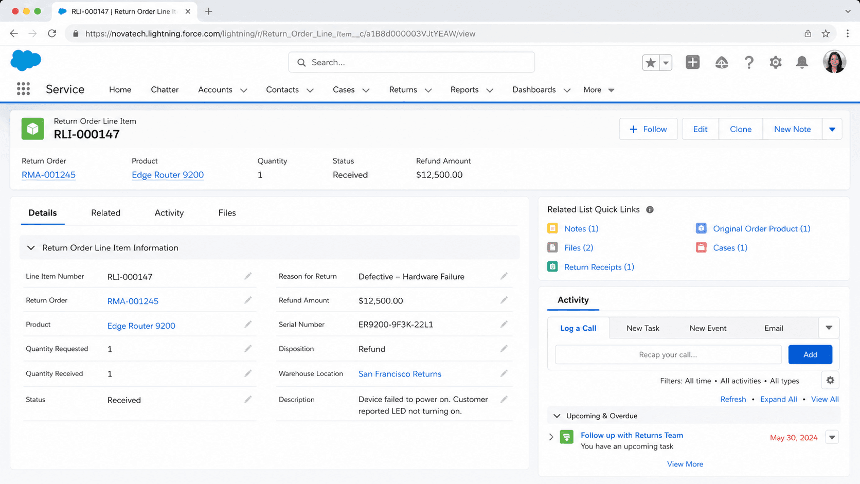
Task: Click the New Note button
Action: pos(792,129)
